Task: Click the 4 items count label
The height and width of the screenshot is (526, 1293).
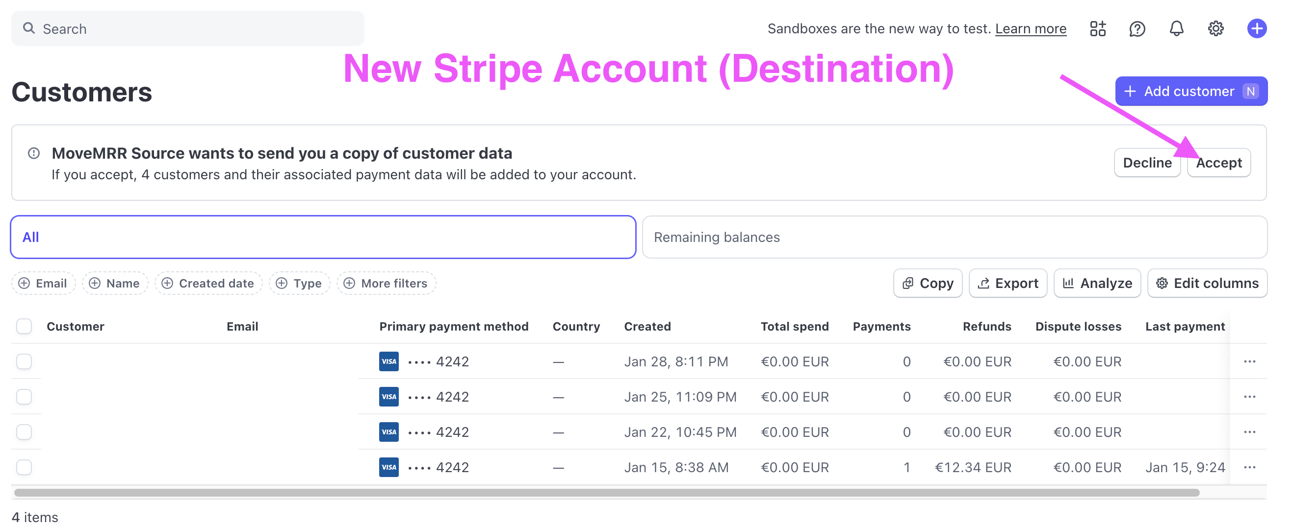Action: pos(35,517)
